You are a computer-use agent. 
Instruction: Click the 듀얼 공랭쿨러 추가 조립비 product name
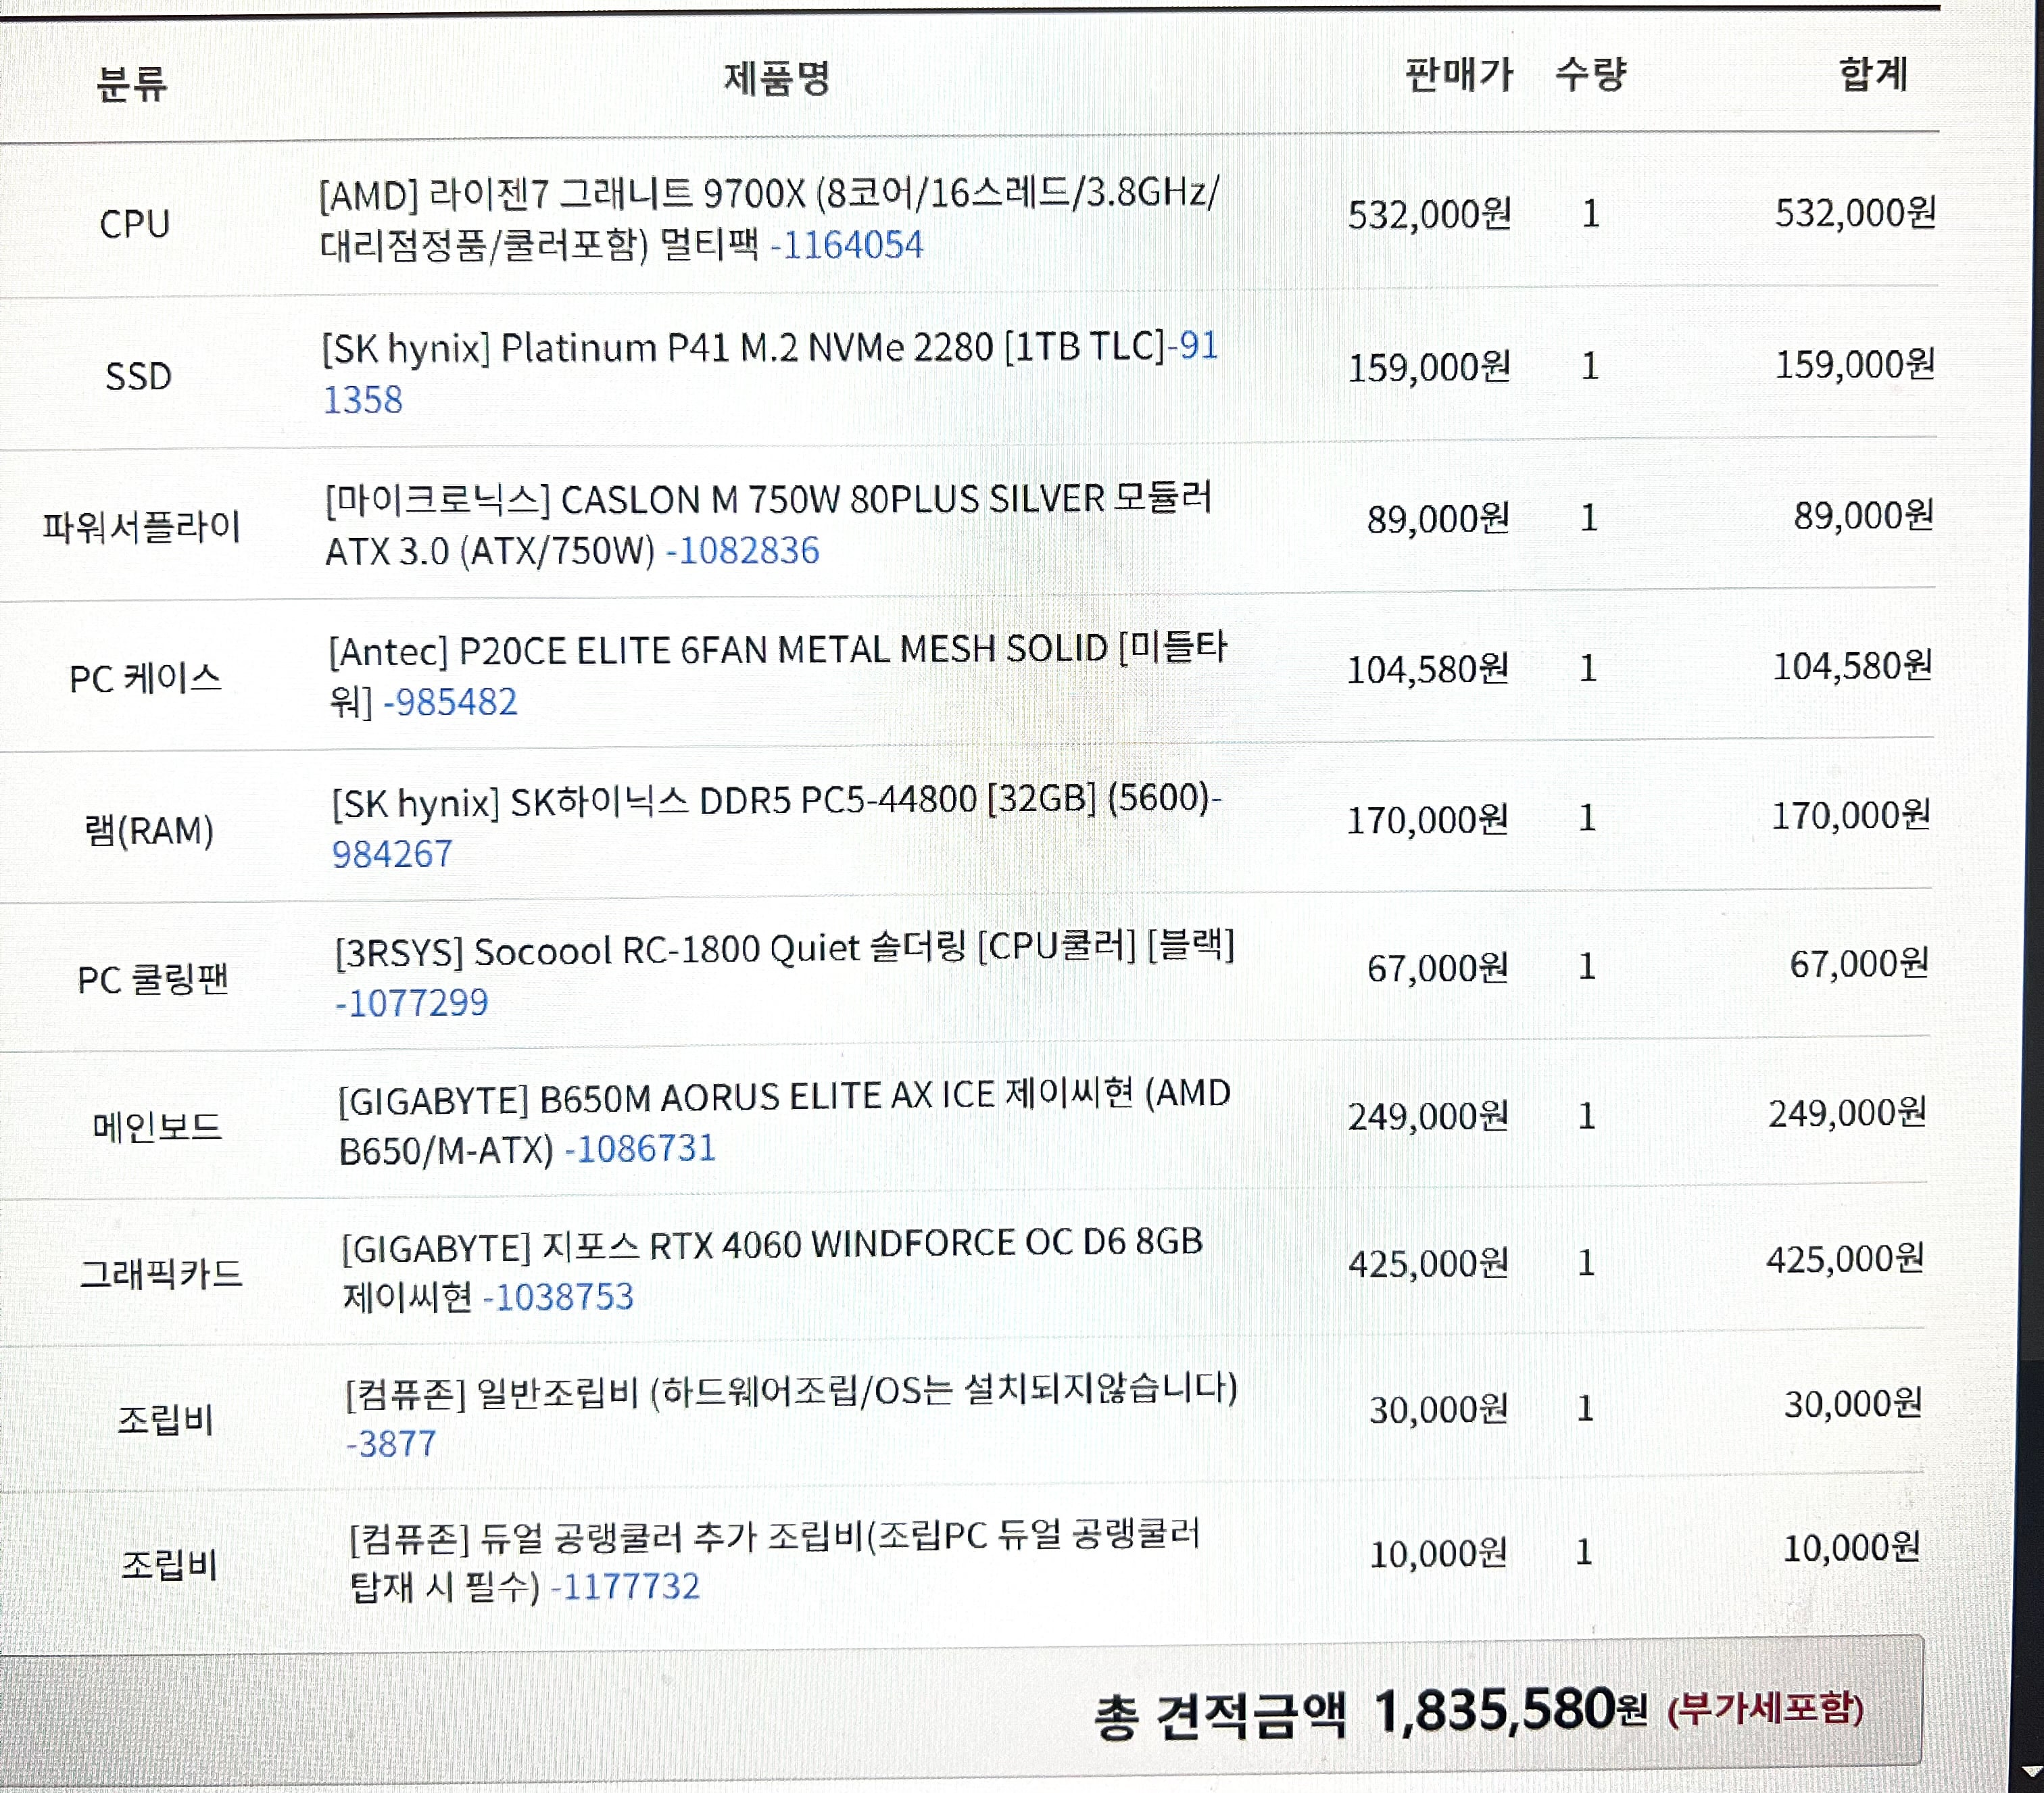point(775,1561)
